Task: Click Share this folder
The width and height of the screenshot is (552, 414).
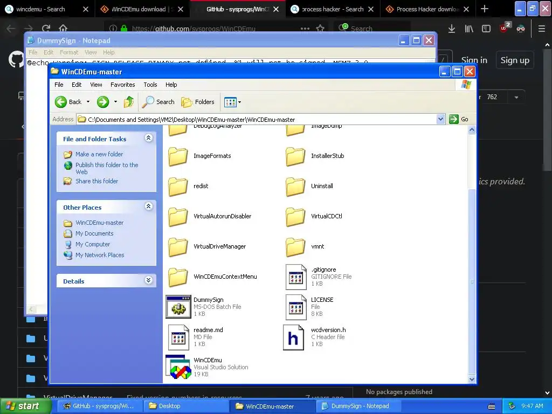Action: [97, 181]
